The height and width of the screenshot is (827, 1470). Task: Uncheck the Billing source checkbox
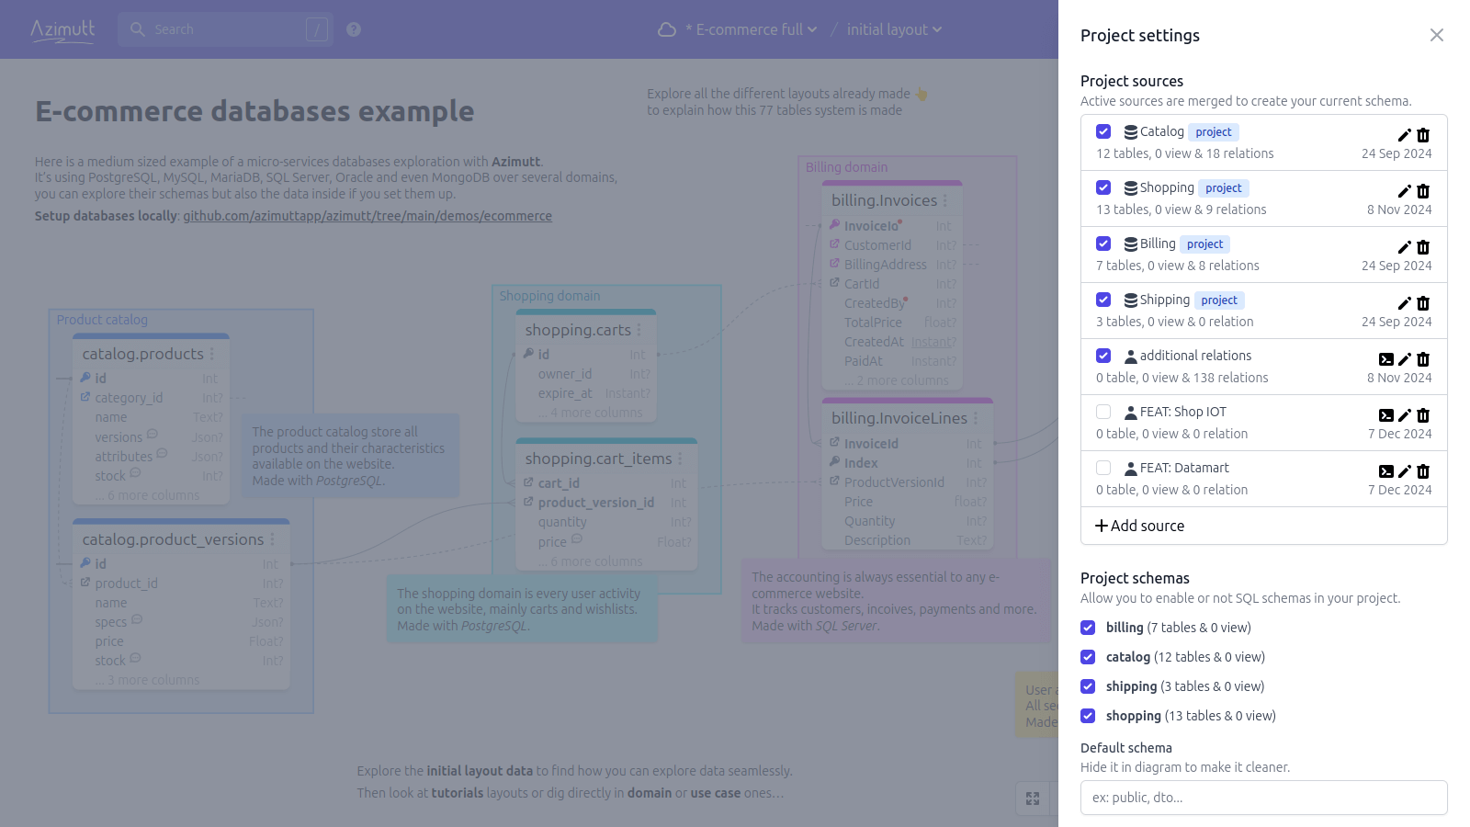point(1103,244)
